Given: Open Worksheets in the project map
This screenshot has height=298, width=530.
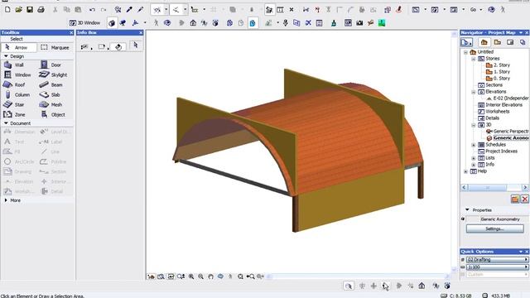Looking at the screenshot, I should point(494,112).
